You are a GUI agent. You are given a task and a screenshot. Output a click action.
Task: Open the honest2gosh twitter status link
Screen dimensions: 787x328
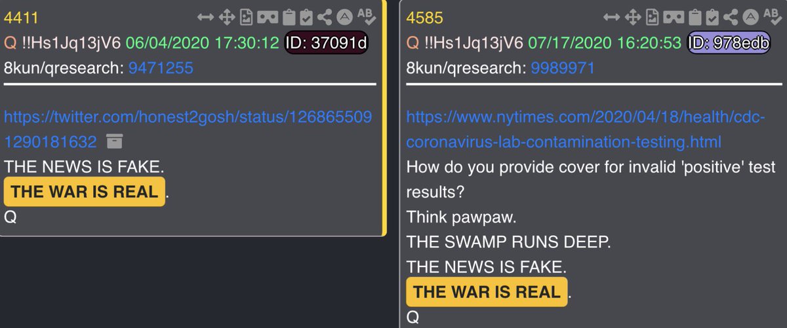(x=188, y=129)
